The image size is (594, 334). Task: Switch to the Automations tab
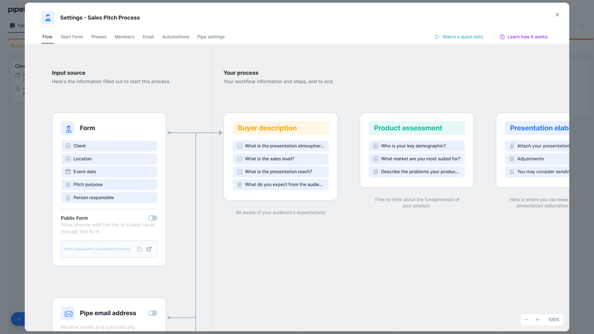coord(175,37)
